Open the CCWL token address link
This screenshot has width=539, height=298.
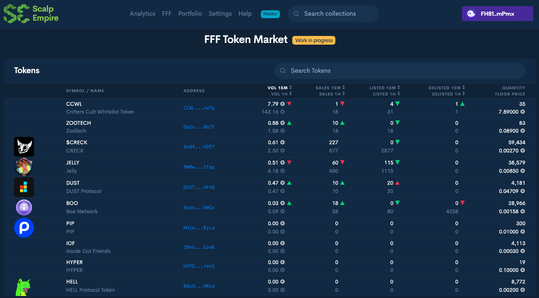pos(199,108)
